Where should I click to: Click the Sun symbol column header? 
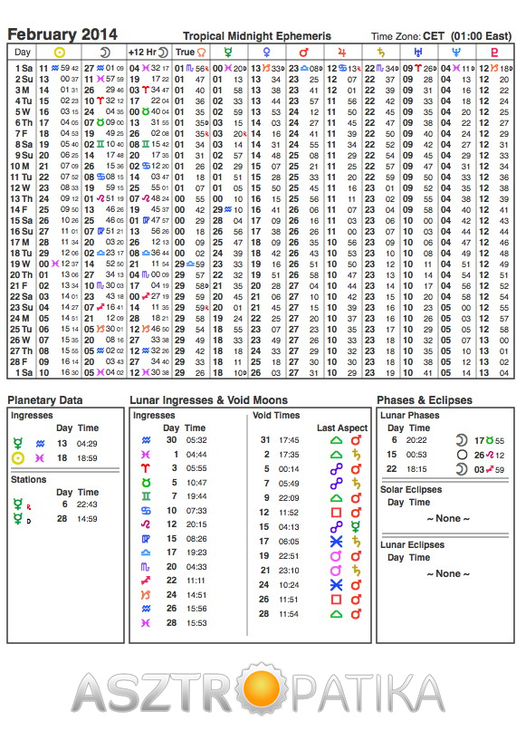click(60, 52)
